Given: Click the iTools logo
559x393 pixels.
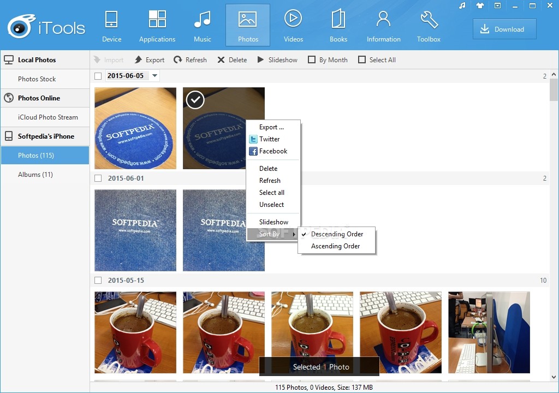Looking at the screenshot, I should pyautogui.click(x=46, y=26).
